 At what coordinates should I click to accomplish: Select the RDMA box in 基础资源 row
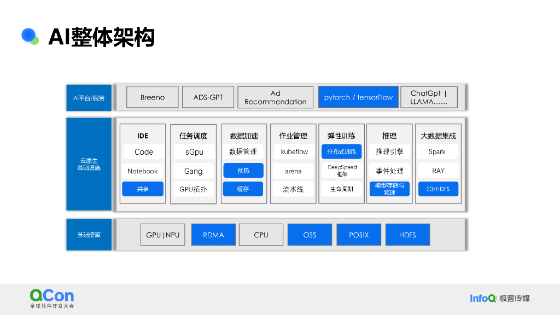point(213,235)
